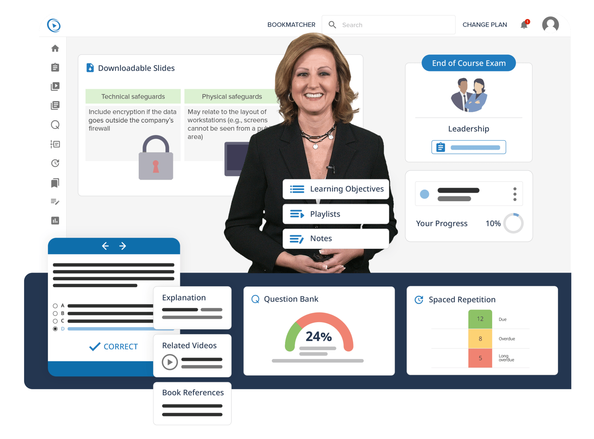Image resolution: width=594 pixels, height=439 pixels.
Task: Click the notes icon in sidebar
Action: (56, 202)
